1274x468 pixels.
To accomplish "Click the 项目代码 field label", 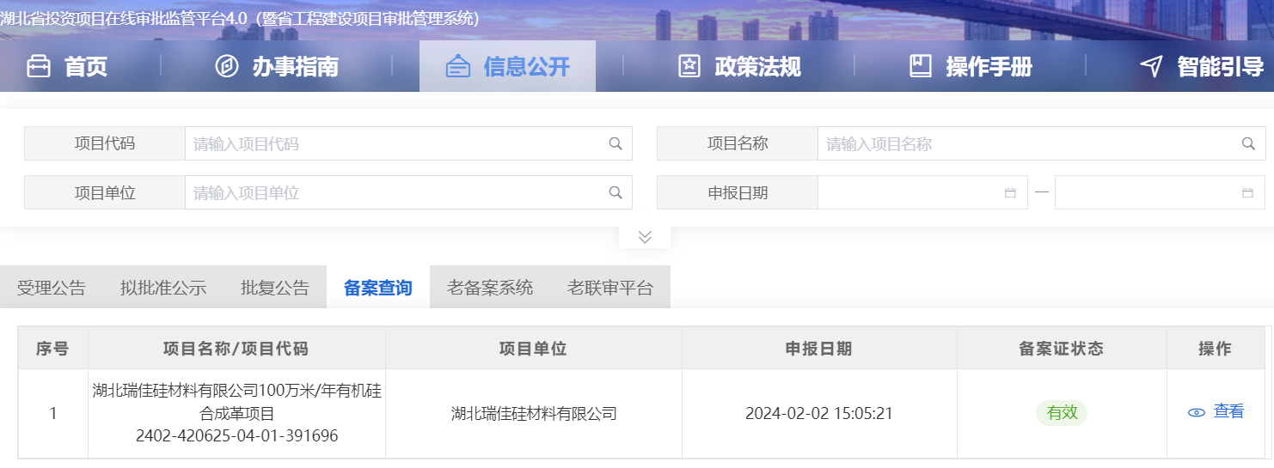I will pos(105,143).
